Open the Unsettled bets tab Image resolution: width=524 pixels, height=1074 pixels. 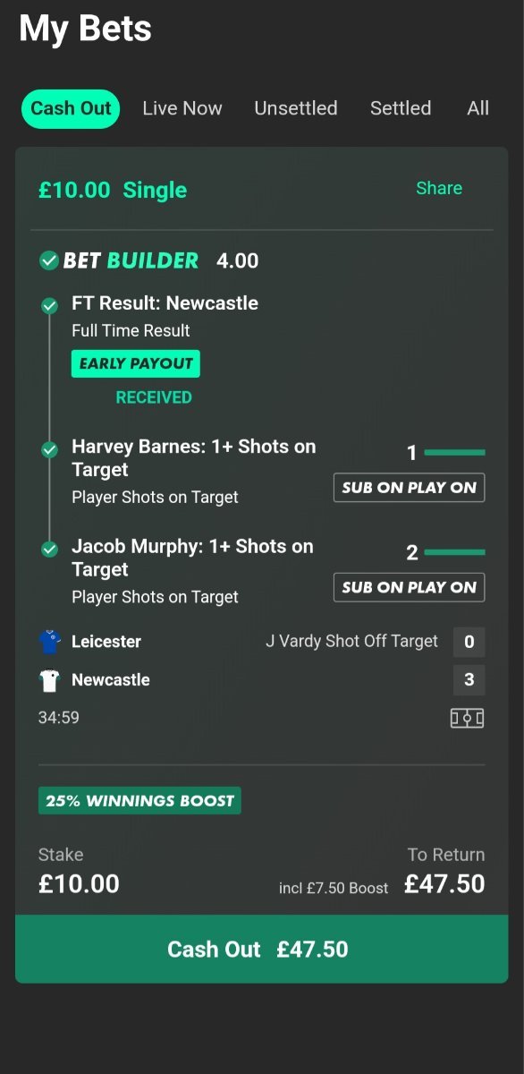[x=296, y=108]
